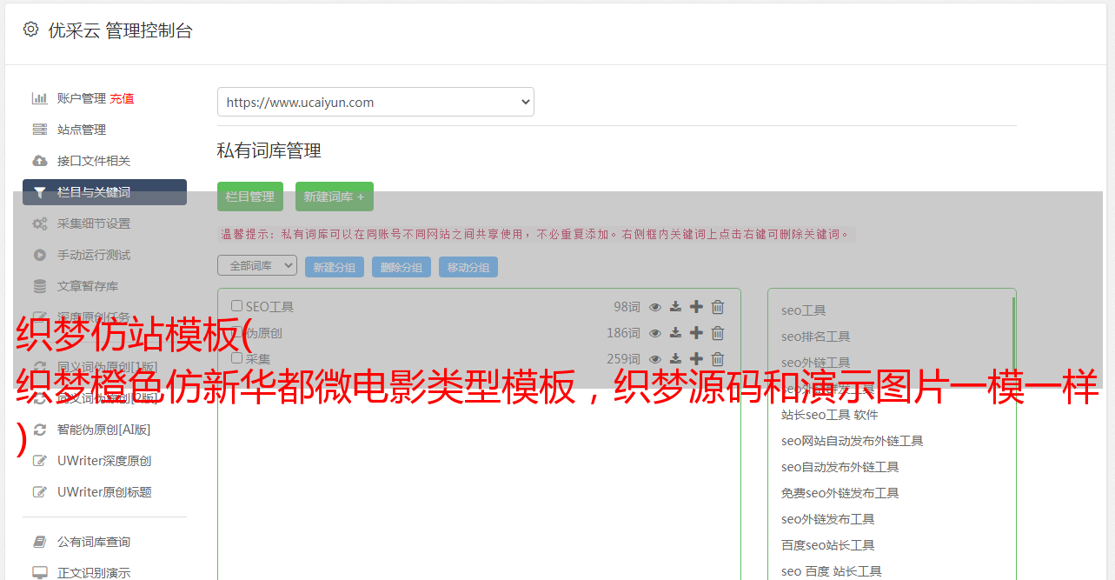
Task: Follow the red 充值 link
Action: [122, 98]
